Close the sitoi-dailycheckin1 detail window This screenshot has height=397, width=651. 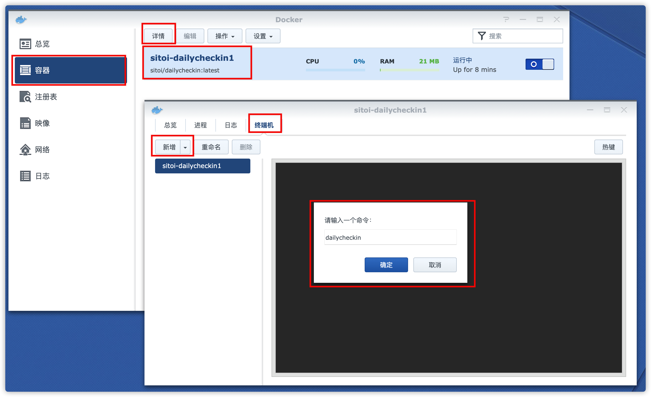624,110
